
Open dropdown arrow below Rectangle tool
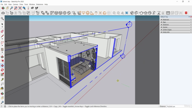[2, 52]
